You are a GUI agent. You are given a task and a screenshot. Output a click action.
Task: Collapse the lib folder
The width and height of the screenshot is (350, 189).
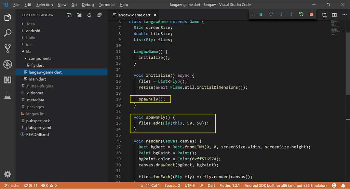click(28, 51)
